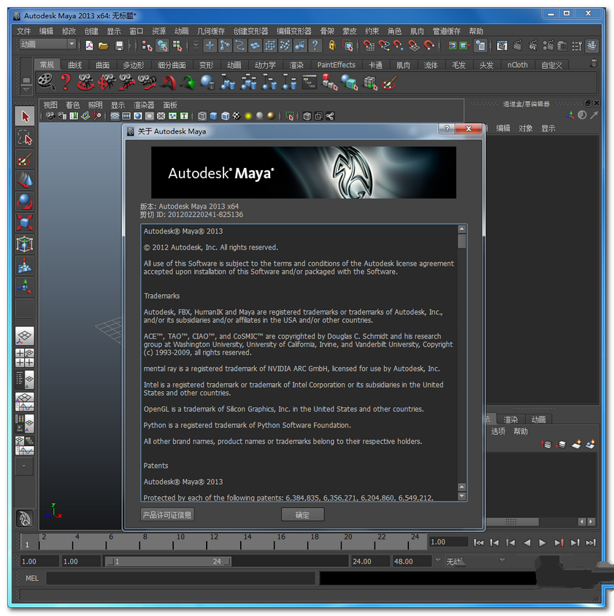Viewport: 614px width, 616px height.
Task: Click the open scene folder icon
Action: point(104,46)
